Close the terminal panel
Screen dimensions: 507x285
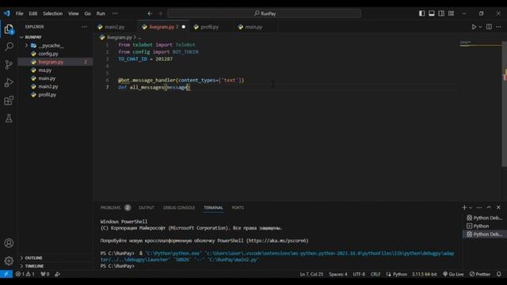click(498, 207)
